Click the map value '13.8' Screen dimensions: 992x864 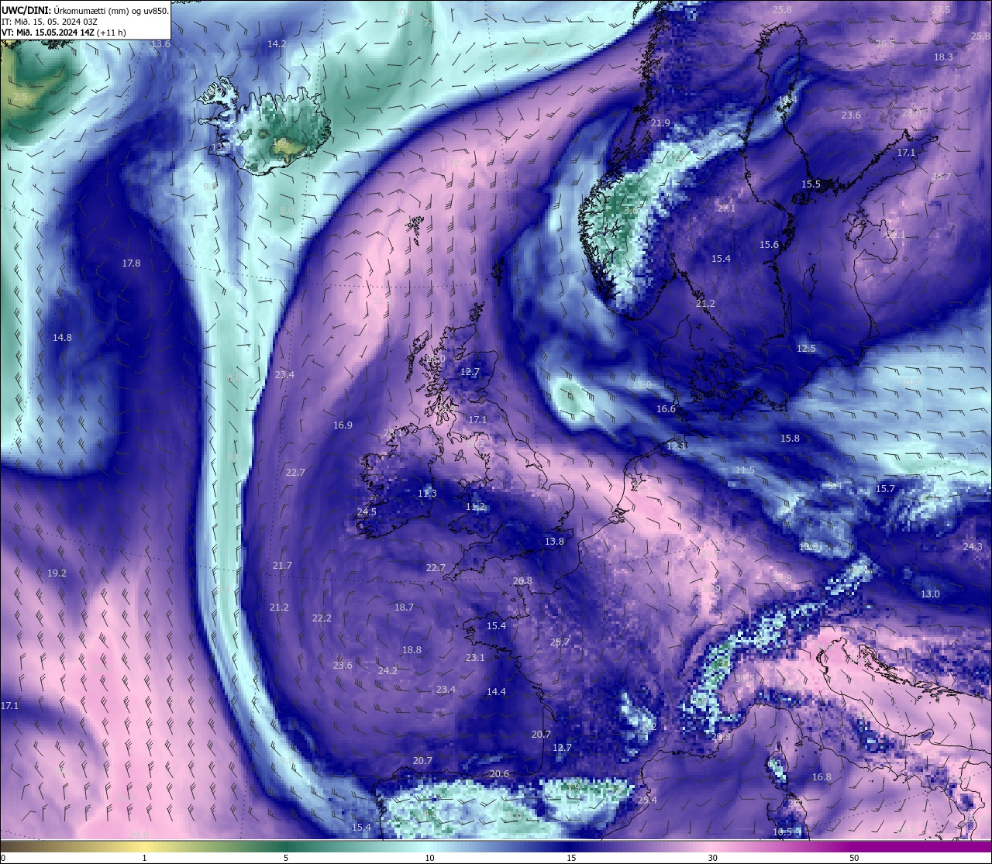(554, 542)
